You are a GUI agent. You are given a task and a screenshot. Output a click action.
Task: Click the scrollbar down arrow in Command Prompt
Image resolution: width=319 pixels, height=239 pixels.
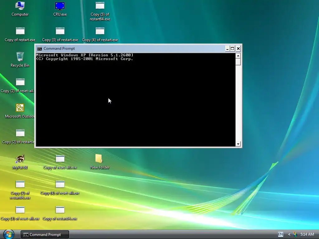(238, 144)
